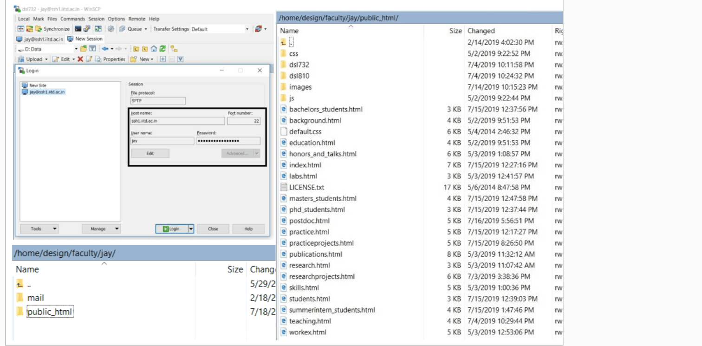Sort public_html panel by Changed column

point(481,31)
